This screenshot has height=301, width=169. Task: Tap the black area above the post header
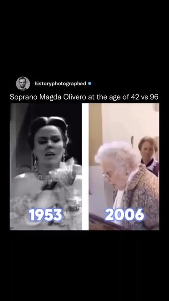[x=84, y=36]
